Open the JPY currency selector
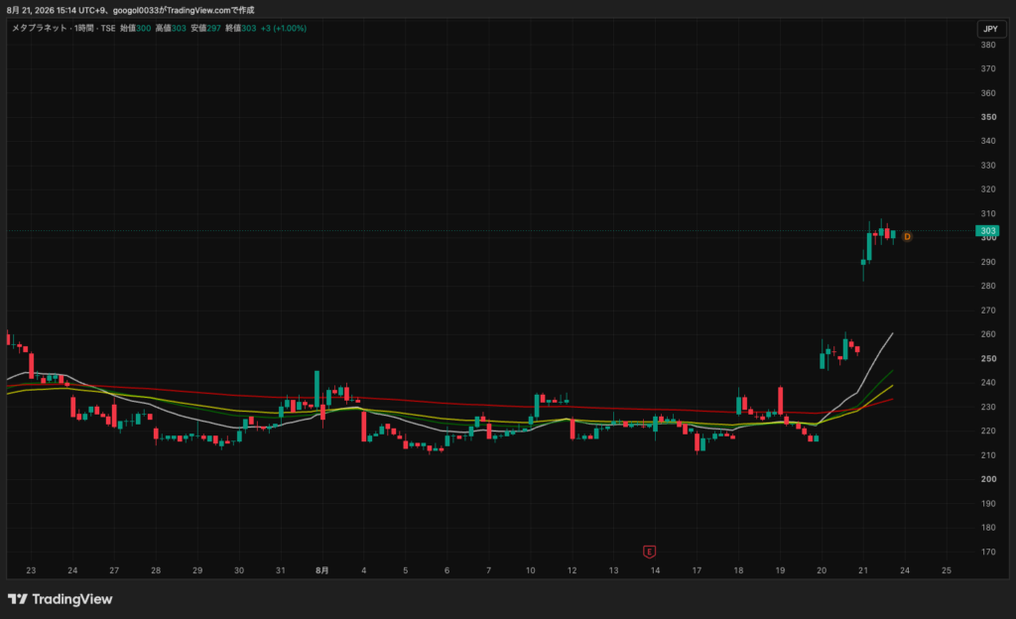The image size is (1016, 619). pyautogui.click(x=991, y=29)
